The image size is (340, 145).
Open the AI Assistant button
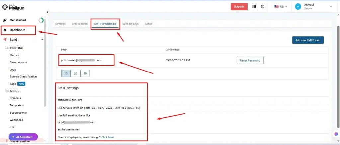coord(23,137)
